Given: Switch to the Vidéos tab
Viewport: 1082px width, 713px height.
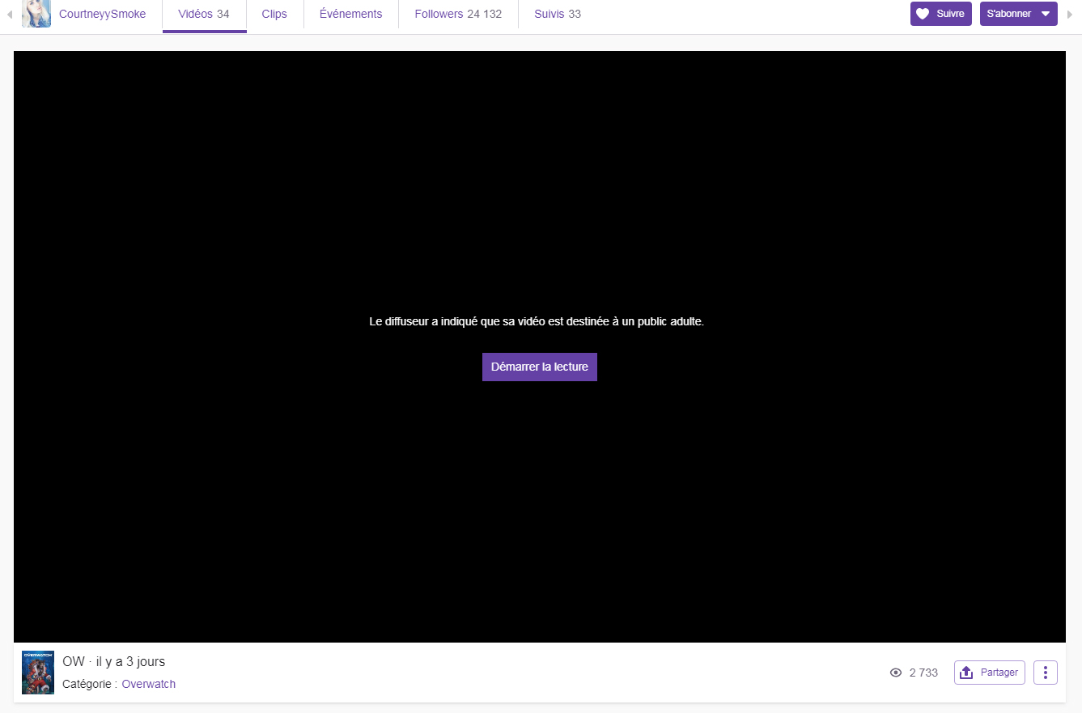Looking at the screenshot, I should point(204,14).
